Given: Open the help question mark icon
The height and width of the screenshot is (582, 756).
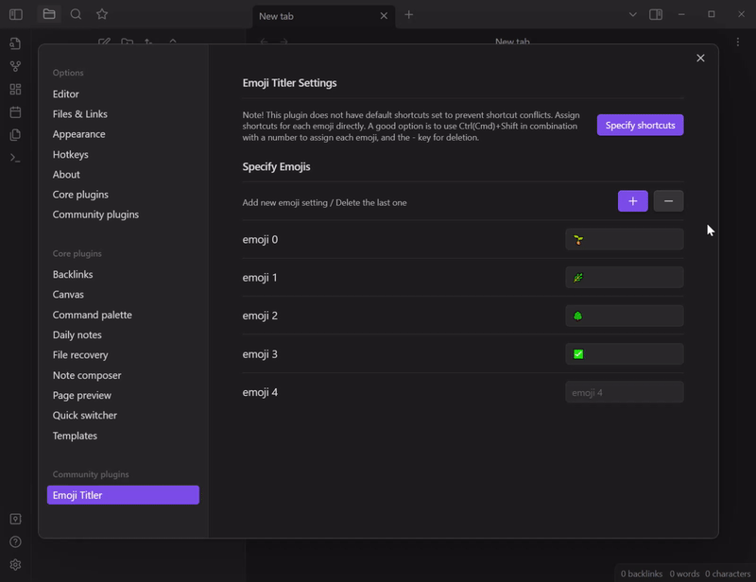Looking at the screenshot, I should pyautogui.click(x=14, y=543).
